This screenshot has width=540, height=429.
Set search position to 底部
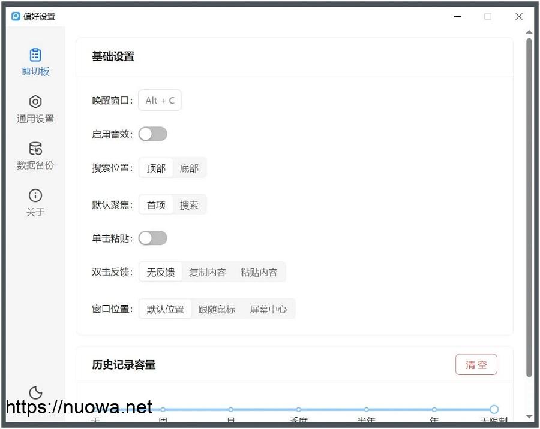tap(189, 168)
